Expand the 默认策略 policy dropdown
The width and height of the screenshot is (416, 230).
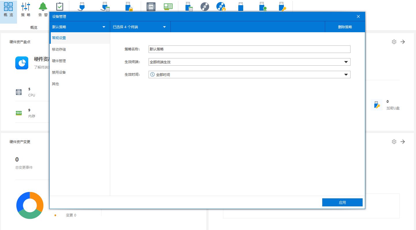coord(80,27)
